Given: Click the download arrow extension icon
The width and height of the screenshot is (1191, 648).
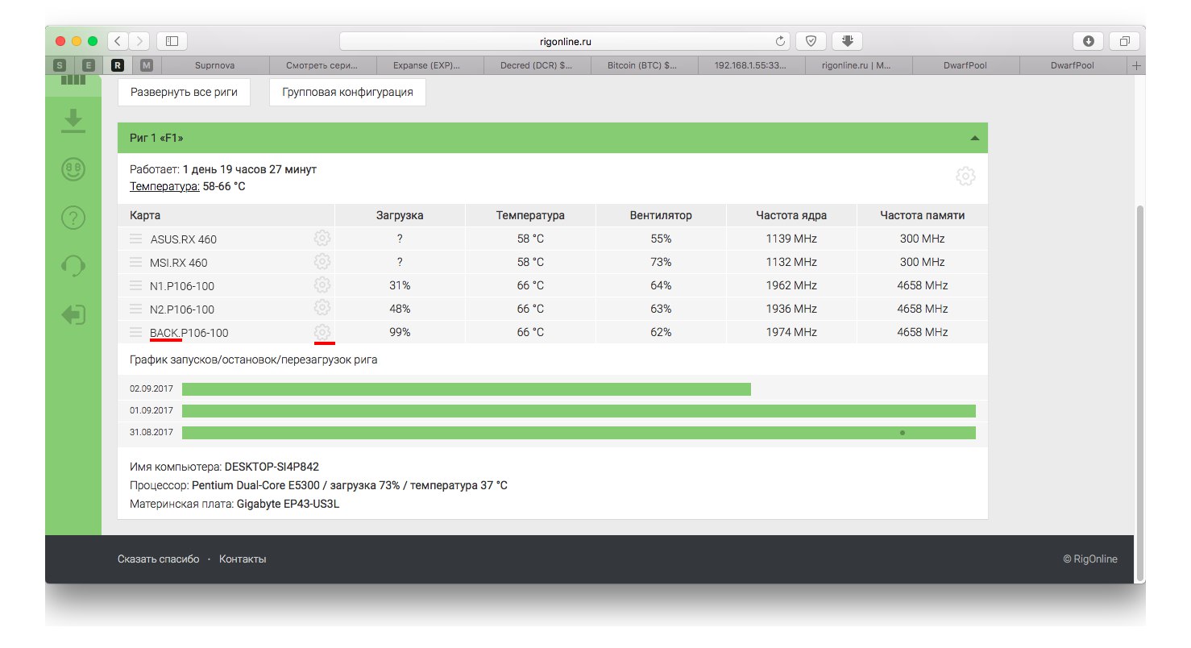Looking at the screenshot, I should coord(848,41).
